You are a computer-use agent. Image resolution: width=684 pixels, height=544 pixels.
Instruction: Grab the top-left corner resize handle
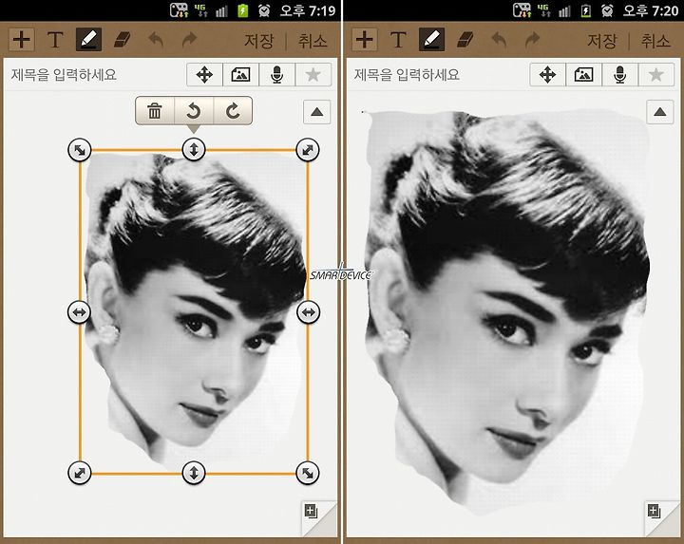click(80, 150)
